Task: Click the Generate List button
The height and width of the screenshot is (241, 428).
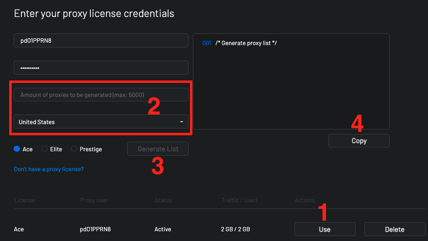Action: [158, 149]
